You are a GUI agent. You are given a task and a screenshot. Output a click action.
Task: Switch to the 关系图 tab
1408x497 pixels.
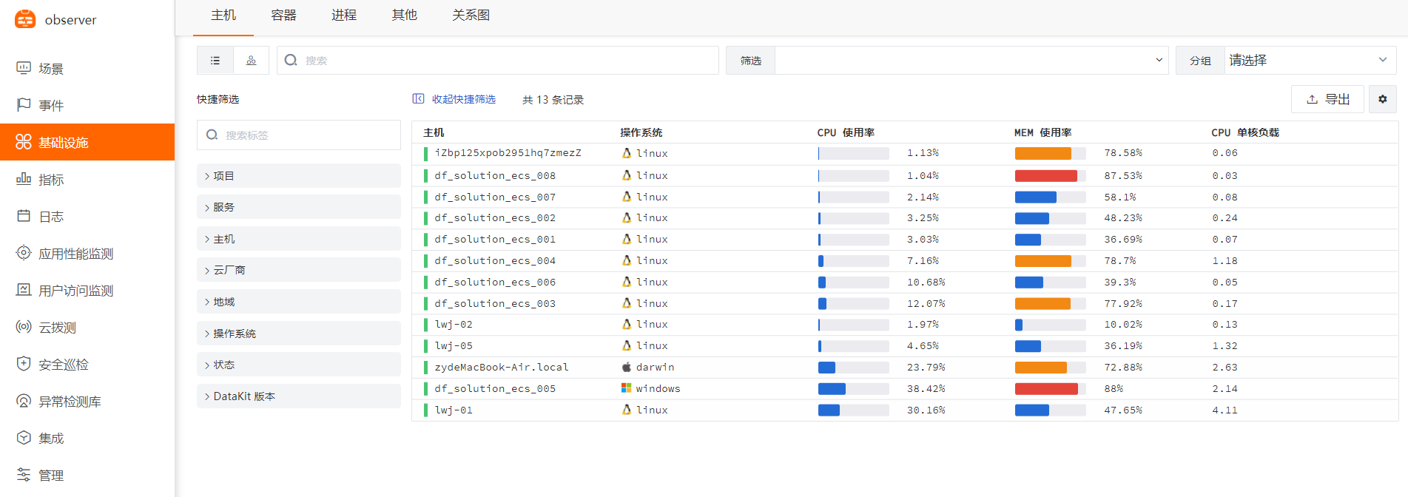[x=471, y=16]
